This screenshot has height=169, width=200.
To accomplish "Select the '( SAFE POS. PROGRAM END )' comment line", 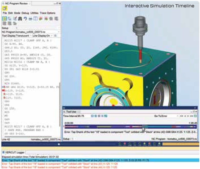I will 24,130.
